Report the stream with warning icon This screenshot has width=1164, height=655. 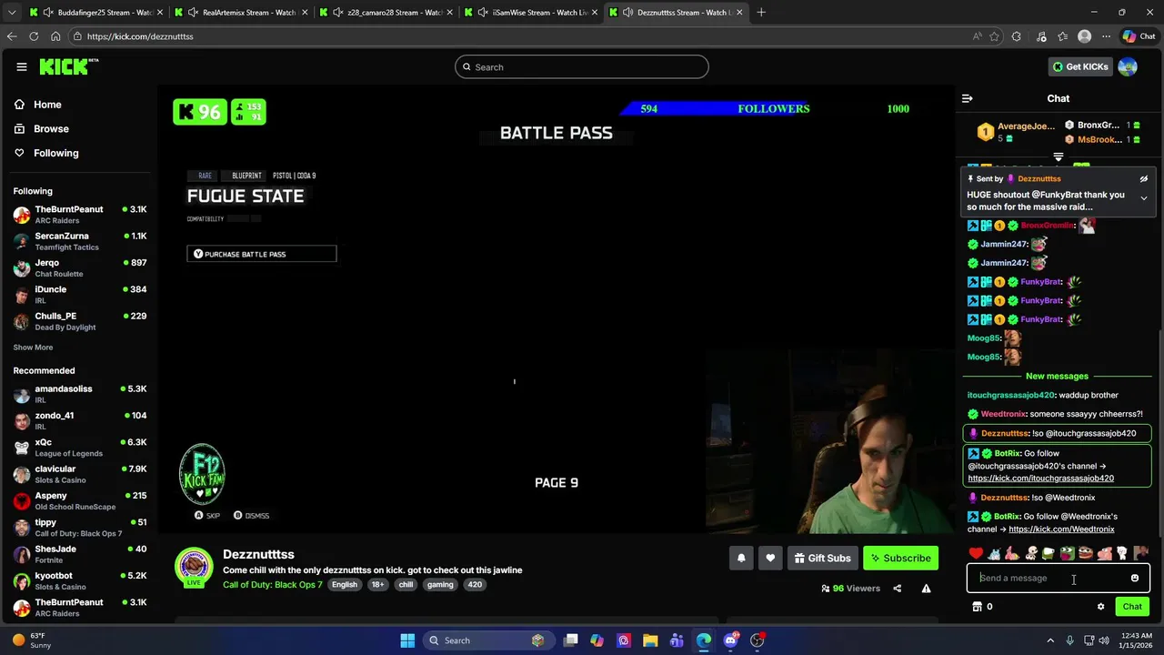[926, 589]
